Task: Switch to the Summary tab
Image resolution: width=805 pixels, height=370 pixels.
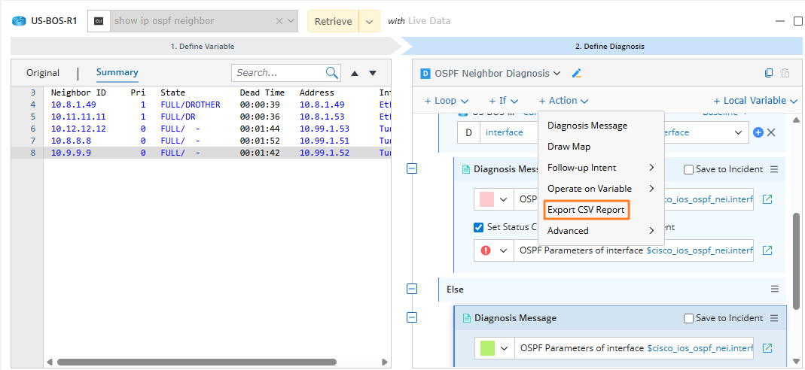Action: (x=117, y=72)
